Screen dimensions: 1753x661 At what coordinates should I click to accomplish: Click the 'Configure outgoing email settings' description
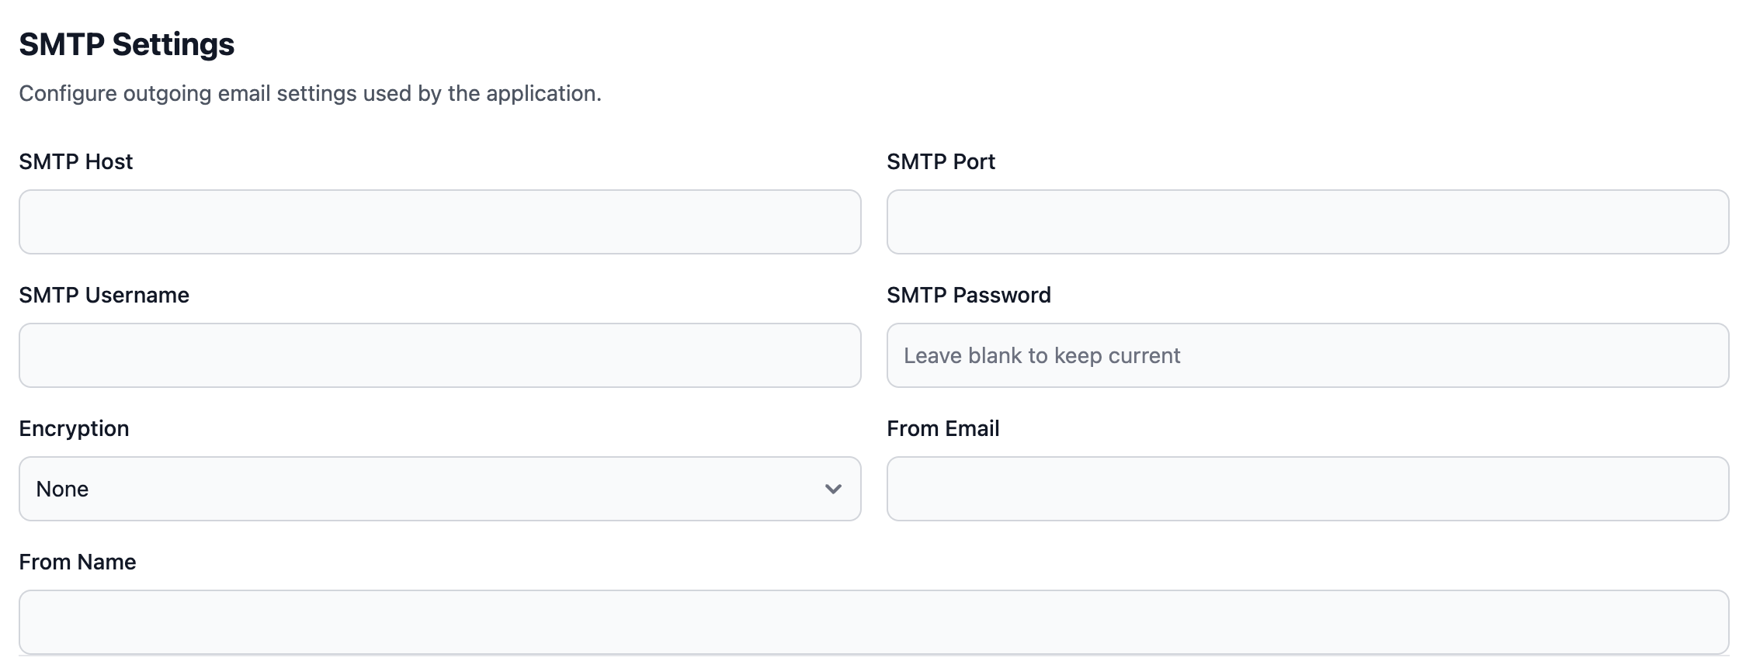[x=310, y=93]
